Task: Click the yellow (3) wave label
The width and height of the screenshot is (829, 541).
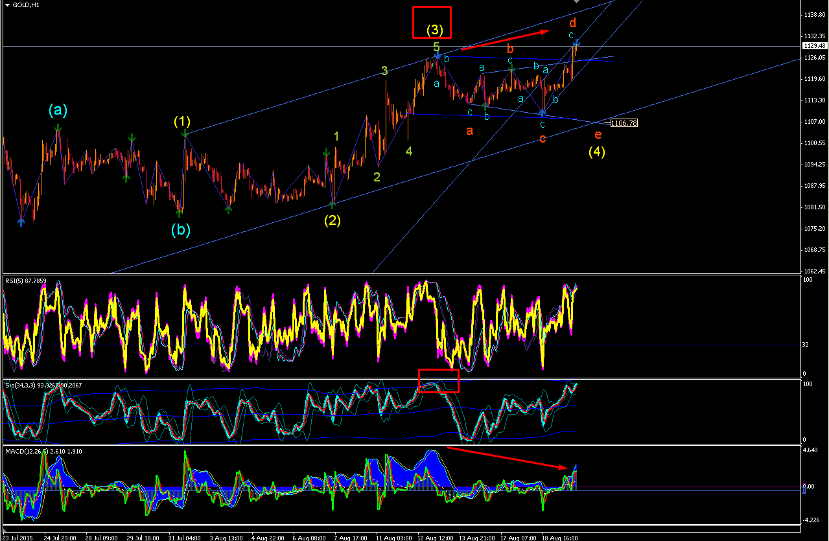Action: point(435,29)
